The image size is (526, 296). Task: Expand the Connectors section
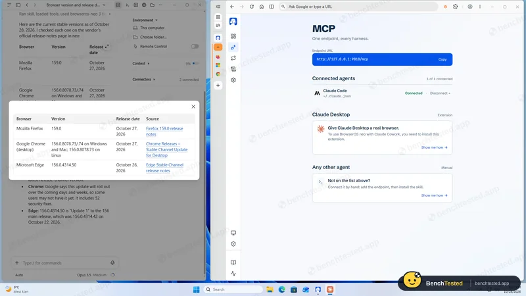(143, 80)
